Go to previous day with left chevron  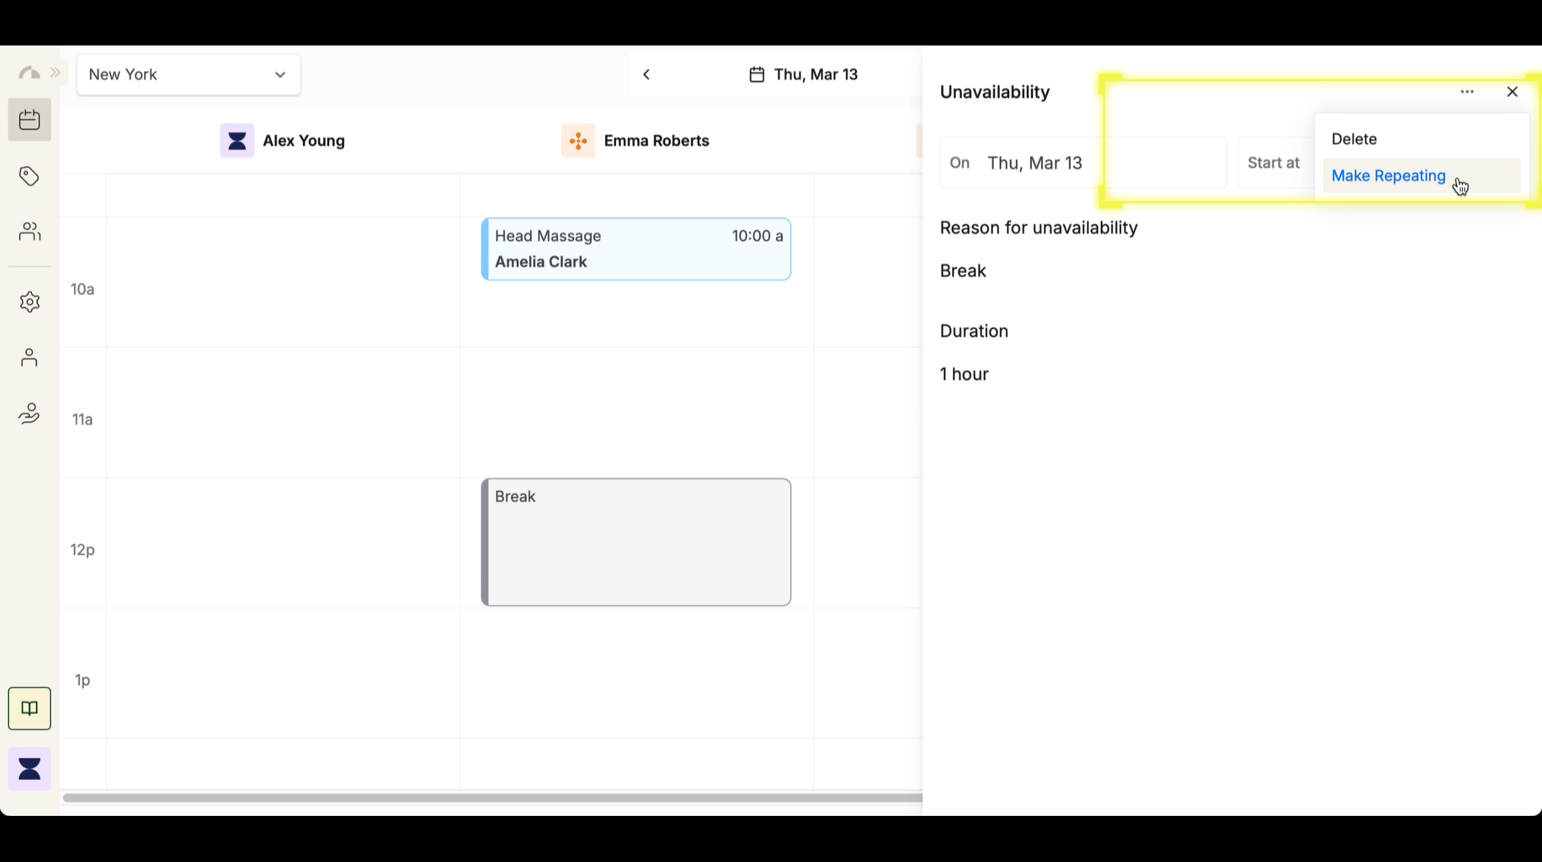646,75
